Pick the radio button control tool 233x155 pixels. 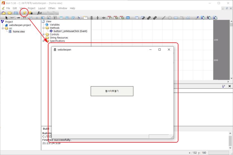click(x=37, y=18)
